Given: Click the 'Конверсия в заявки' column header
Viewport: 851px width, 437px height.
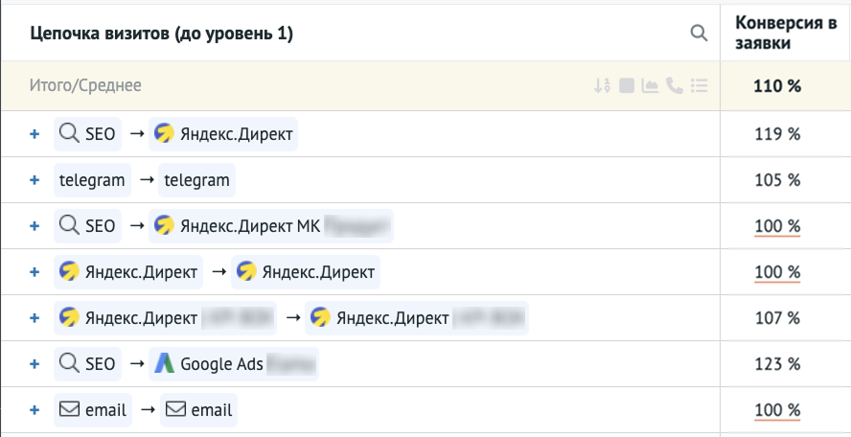Looking at the screenshot, I should click(x=785, y=33).
